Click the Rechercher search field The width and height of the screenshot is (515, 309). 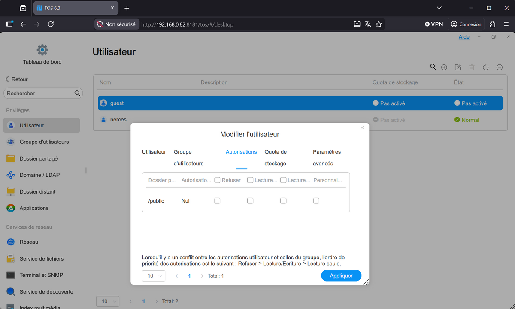pyautogui.click(x=43, y=93)
